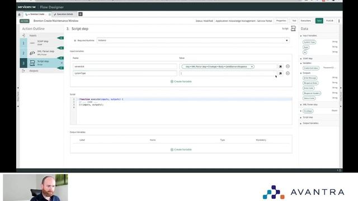This screenshot has height=201, width=358.
Task: Click the Inputs arrow icon in the outline
Action: click(23, 36)
